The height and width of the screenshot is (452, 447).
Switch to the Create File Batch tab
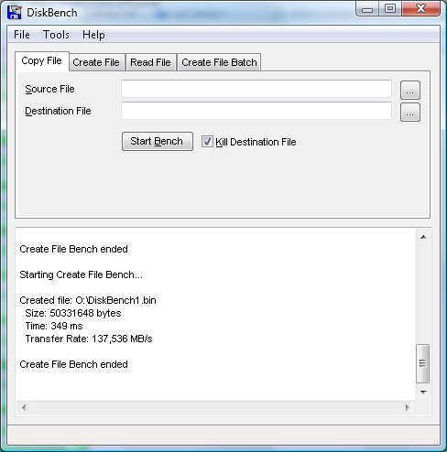[x=219, y=62]
